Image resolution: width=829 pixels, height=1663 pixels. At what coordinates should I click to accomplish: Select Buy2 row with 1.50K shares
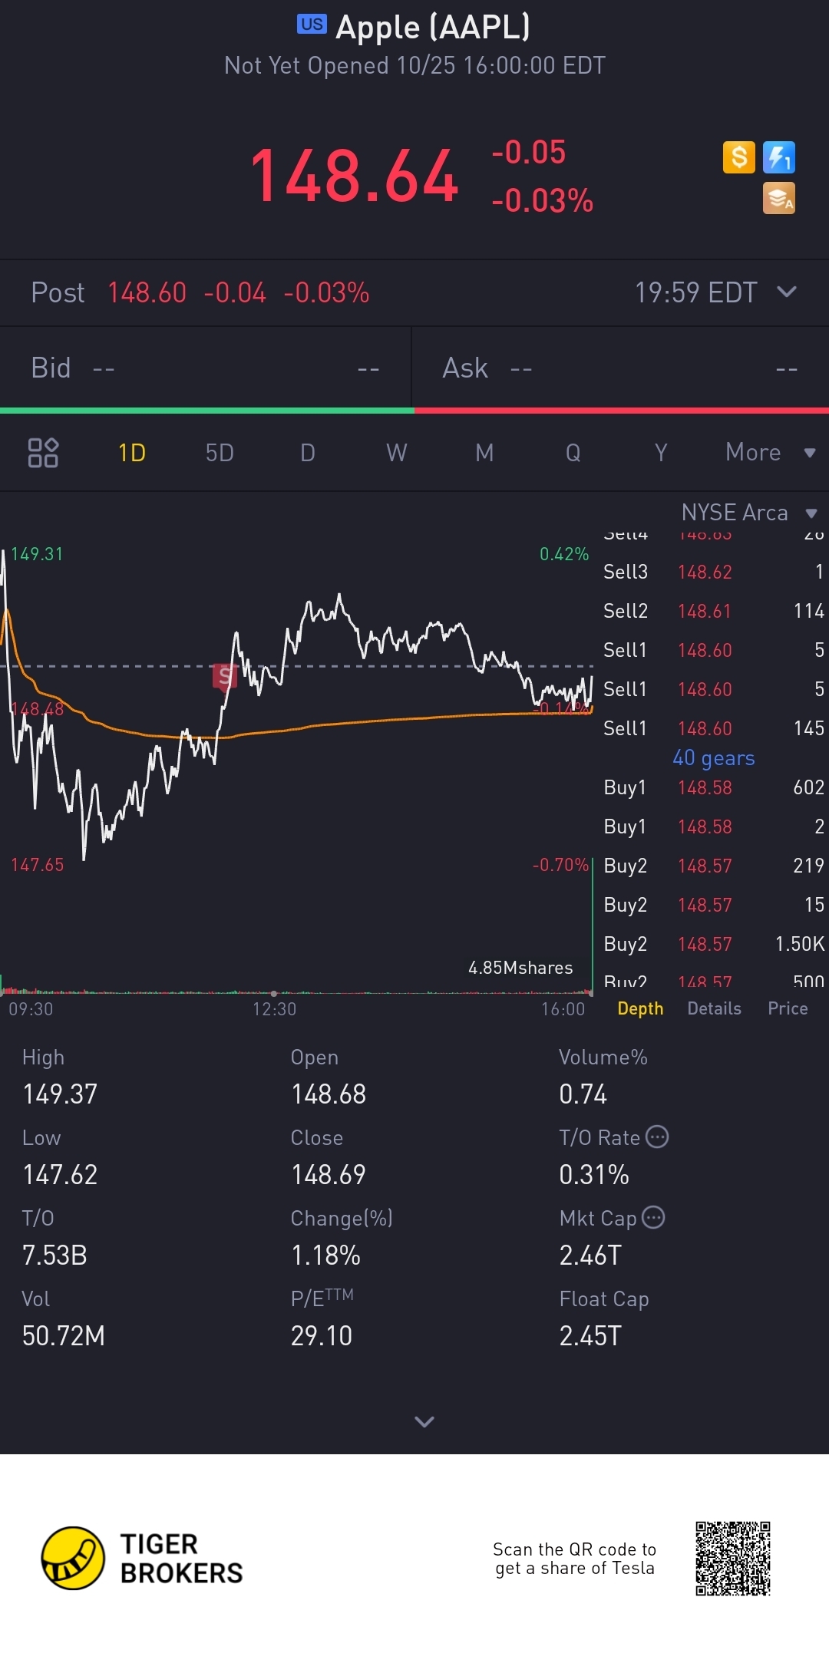(714, 944)
